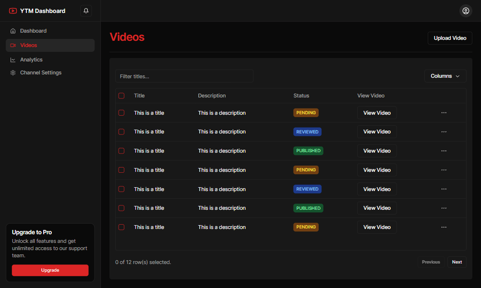Click the red Upgrade button
481x288 pixels.
[50, 270]
